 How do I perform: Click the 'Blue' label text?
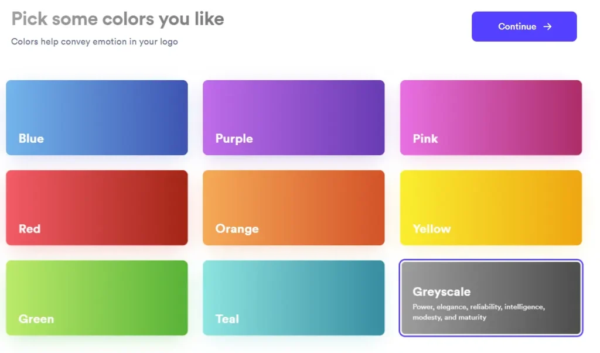[31, 139]
